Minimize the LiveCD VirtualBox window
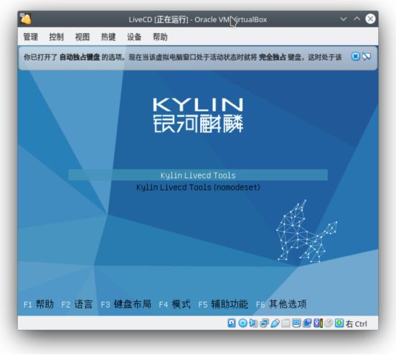396x355 pixels. pyautogui.click(x=343, y=19)
